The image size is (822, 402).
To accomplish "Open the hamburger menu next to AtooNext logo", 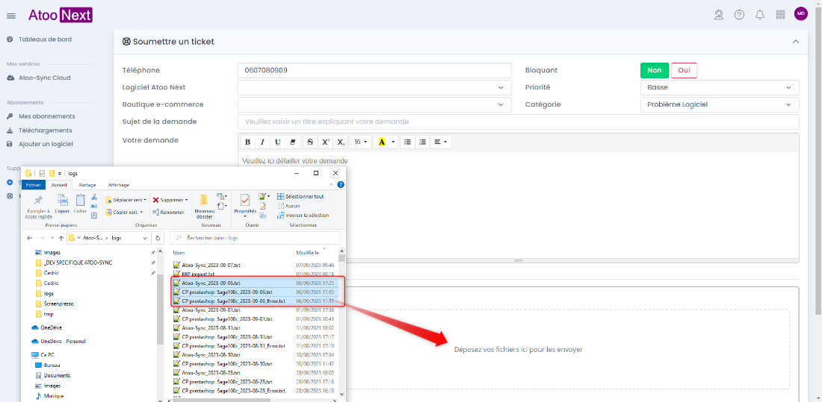I will [x=10, y=16].
